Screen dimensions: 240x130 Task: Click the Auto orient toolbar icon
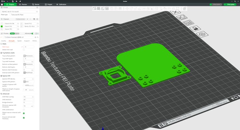102,8
